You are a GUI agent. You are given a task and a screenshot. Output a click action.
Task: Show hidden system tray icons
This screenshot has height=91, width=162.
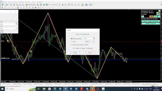(132, 89)
